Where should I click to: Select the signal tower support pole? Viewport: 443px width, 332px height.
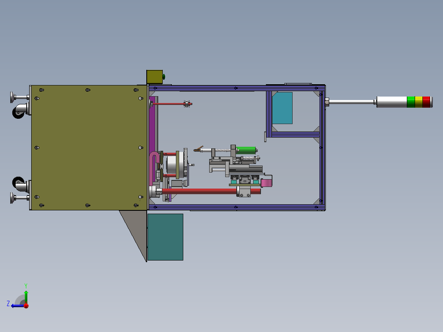click(351, 102)
